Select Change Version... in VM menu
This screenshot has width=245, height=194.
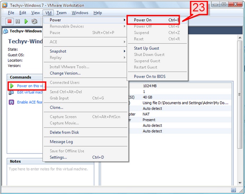(x=85, y=73)
